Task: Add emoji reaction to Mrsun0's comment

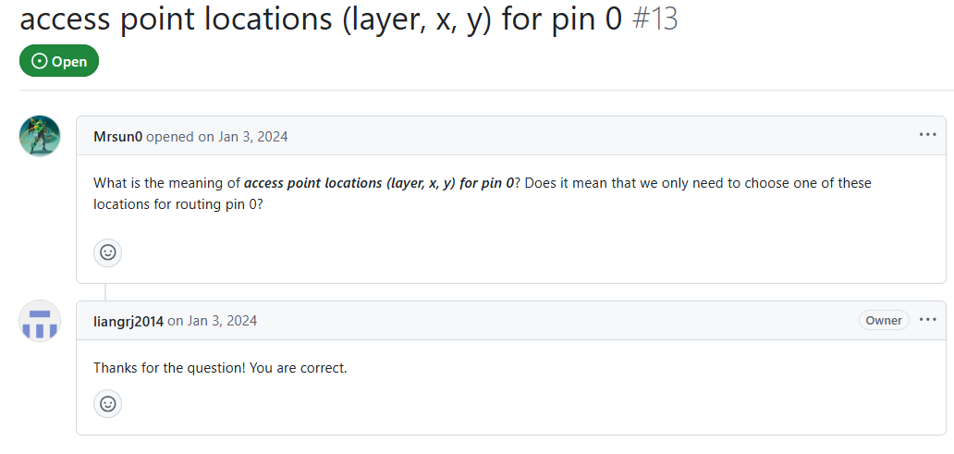Action: pyautogui.click(x=107, y=252)
